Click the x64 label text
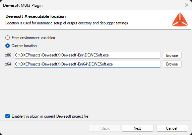Screen dimensions: 192x135 point(8,64)
